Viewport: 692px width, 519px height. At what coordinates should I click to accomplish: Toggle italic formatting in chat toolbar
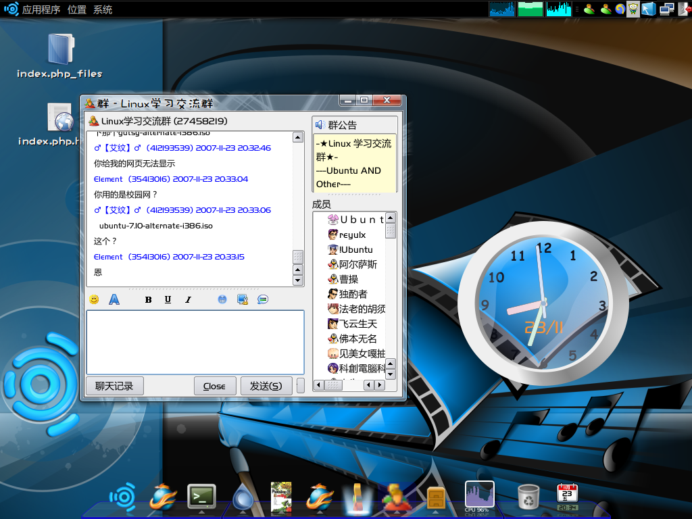[188, 299]
